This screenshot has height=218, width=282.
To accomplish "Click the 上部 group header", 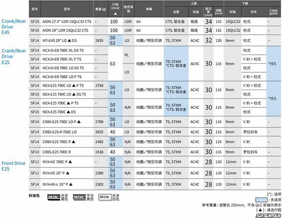I will coord(194,3).
